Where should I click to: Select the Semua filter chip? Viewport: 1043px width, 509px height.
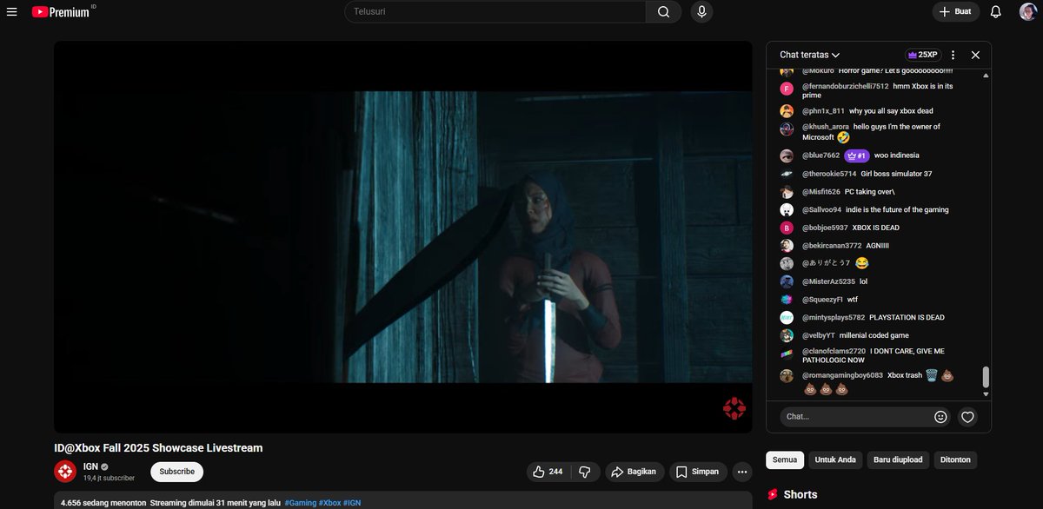pyautogui.click(x=785, y=459)
